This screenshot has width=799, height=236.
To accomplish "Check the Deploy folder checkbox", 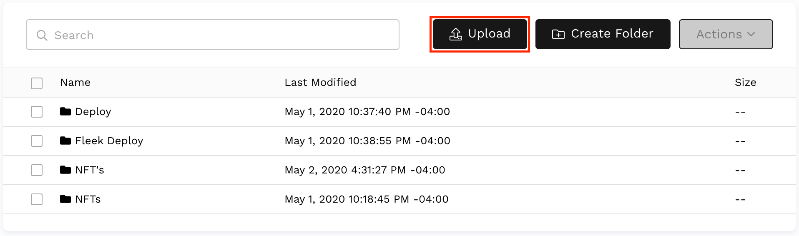I will point(37,112).
